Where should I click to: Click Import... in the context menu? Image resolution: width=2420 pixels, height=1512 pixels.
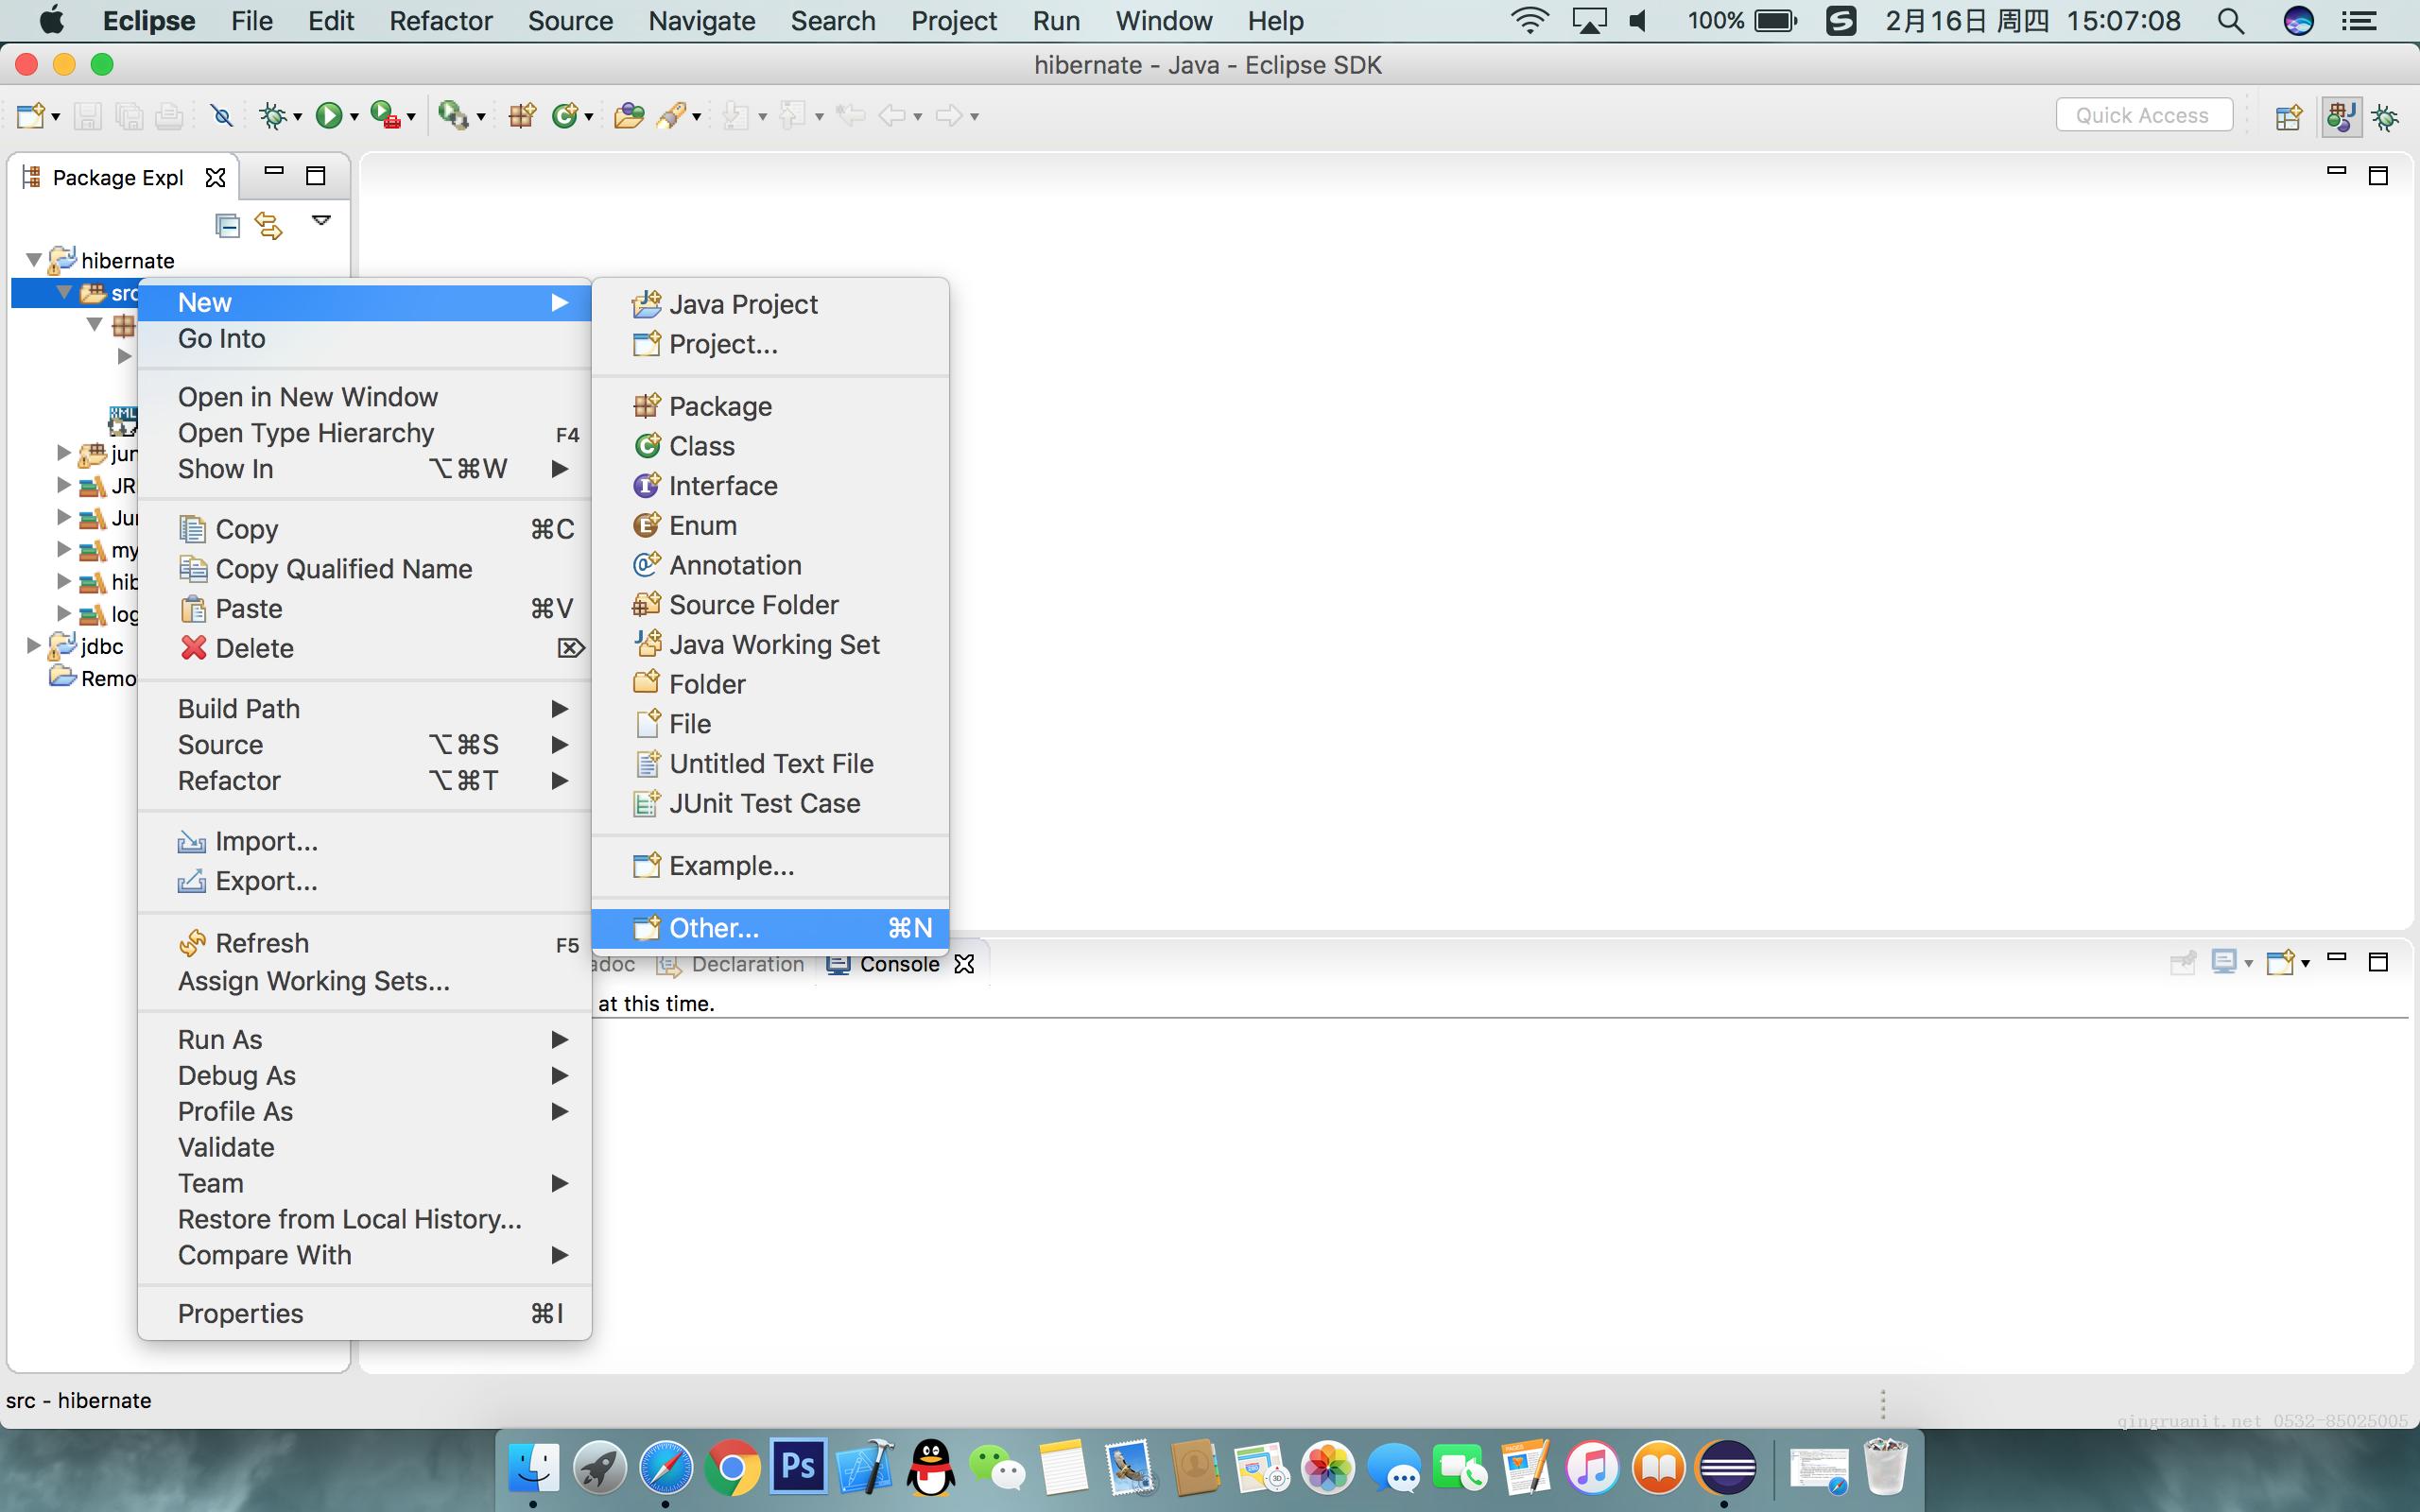click(x=364, y=842)
